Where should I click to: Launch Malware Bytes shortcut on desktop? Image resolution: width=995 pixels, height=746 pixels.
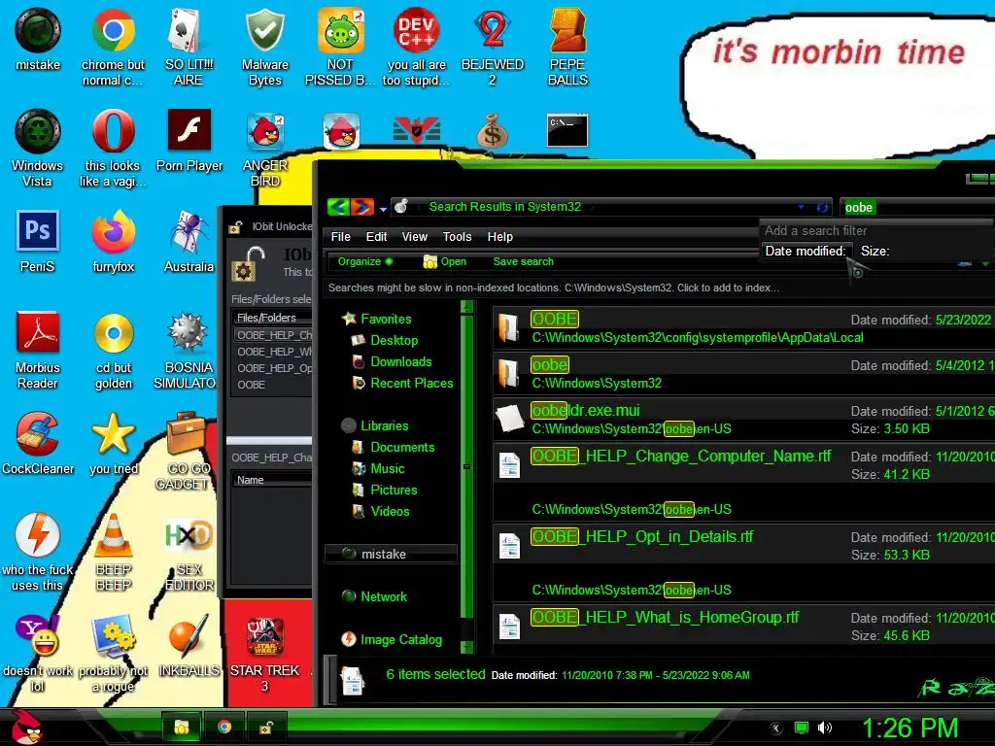pyautogui.click(x=264, y=48)
